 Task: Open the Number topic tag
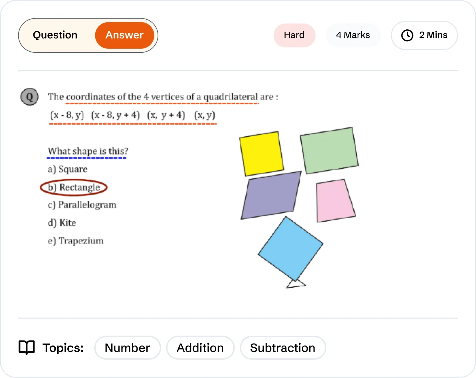(x=127, y=348)
